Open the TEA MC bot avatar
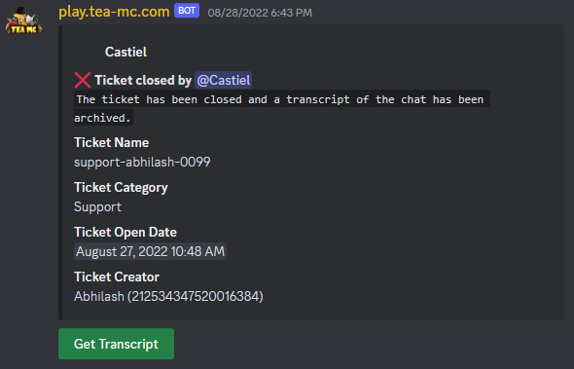Image resolution: width=574 pixels, height=369 pixels. (x=23, y=21)
